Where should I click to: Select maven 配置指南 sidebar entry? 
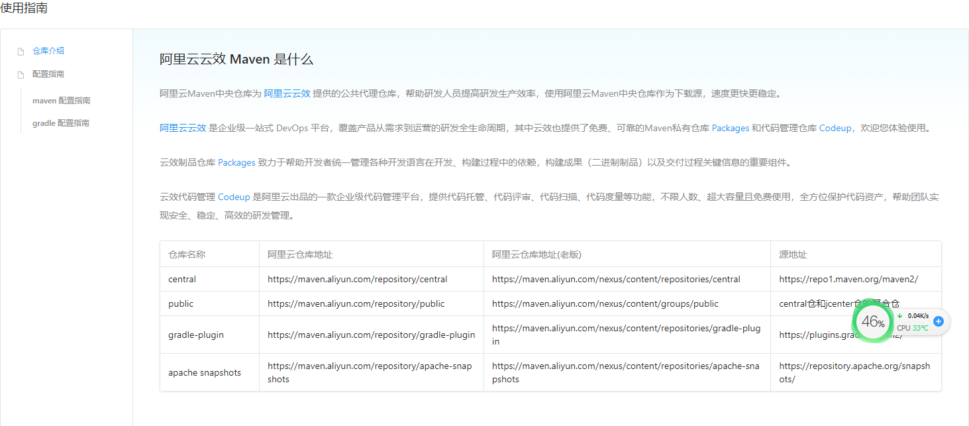click(x=61, y=101)
